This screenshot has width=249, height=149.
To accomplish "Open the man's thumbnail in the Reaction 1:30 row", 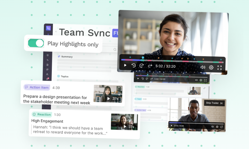I will pyautogui.click(x=194, y=91).
